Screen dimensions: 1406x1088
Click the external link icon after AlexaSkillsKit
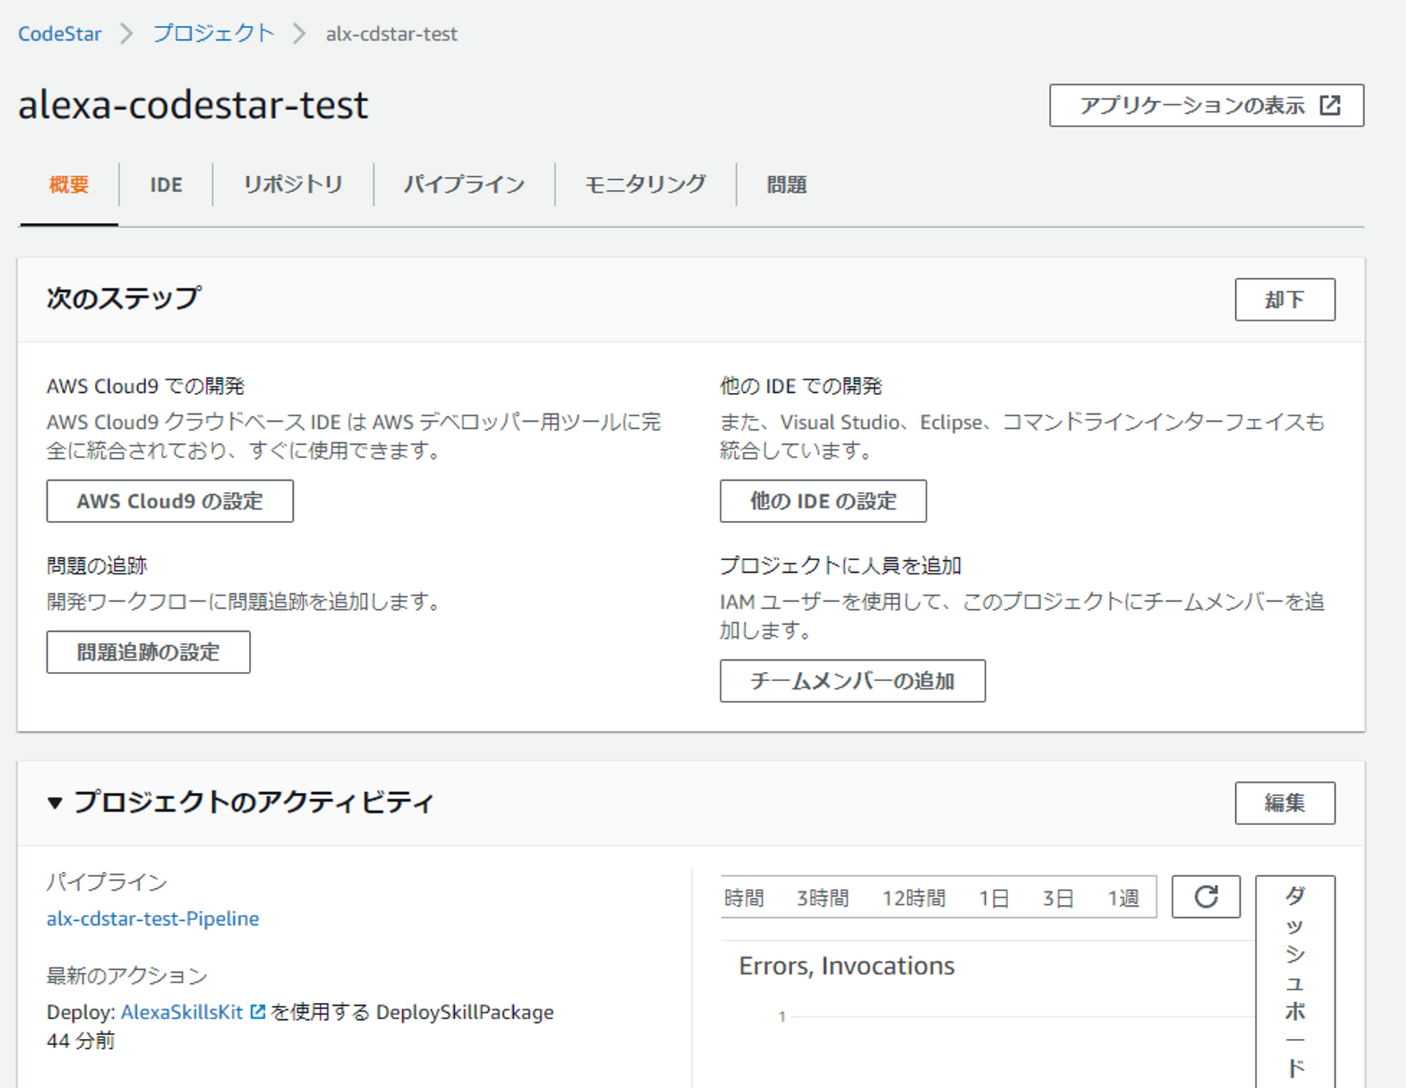257,1012
